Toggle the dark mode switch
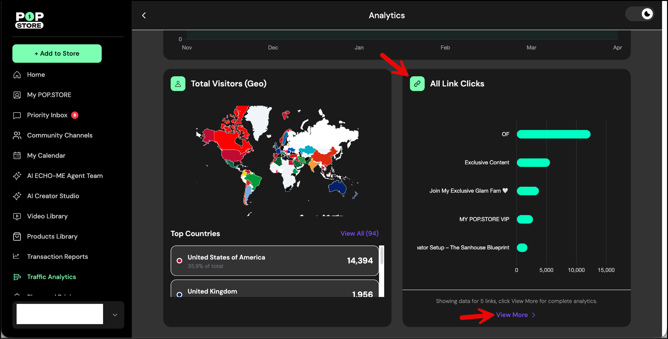Screen dimensions: 668x339 (x=640, y=14)
